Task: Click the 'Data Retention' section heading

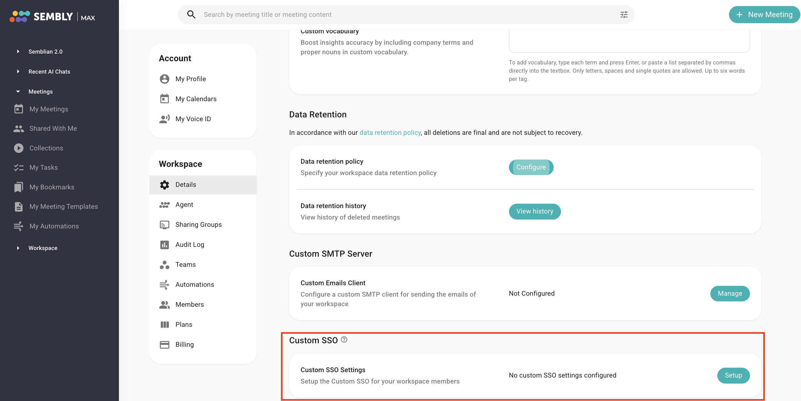Action: pyautogui.click(x=318, y=115)
